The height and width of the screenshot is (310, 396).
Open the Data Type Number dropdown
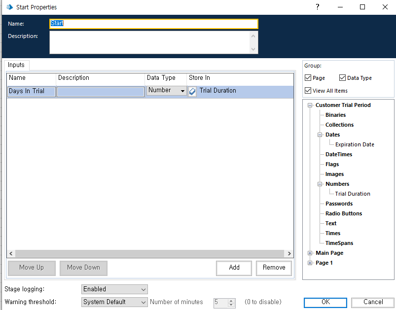pos(166,91)
